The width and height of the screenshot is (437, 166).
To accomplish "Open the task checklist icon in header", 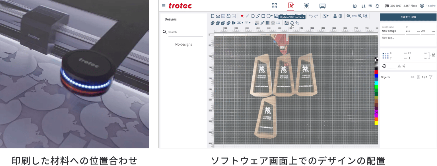I will tap(370, 6).
